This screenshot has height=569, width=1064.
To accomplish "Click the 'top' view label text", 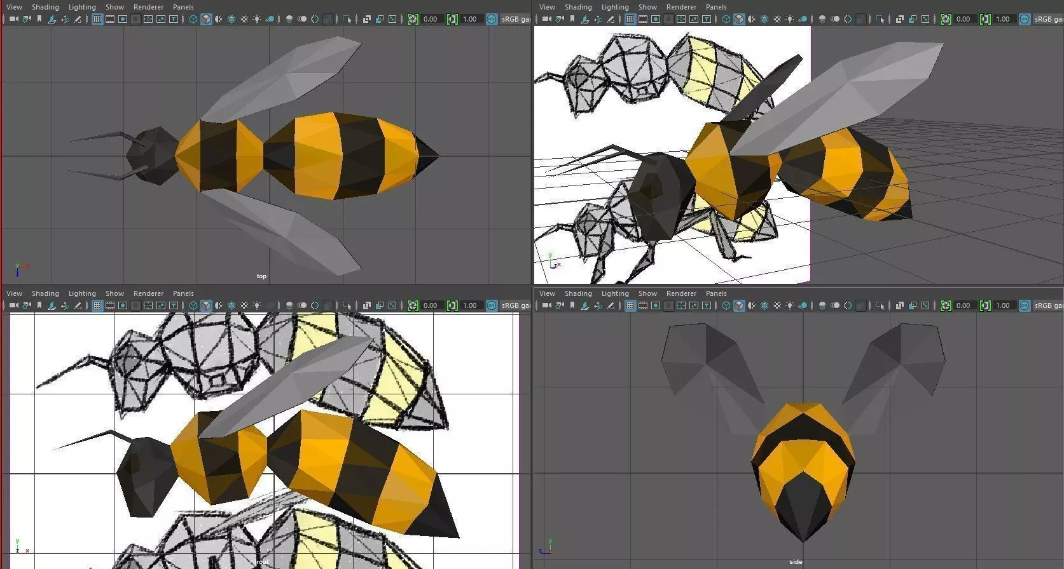I will pyautogui.click(x=261, y=276).
